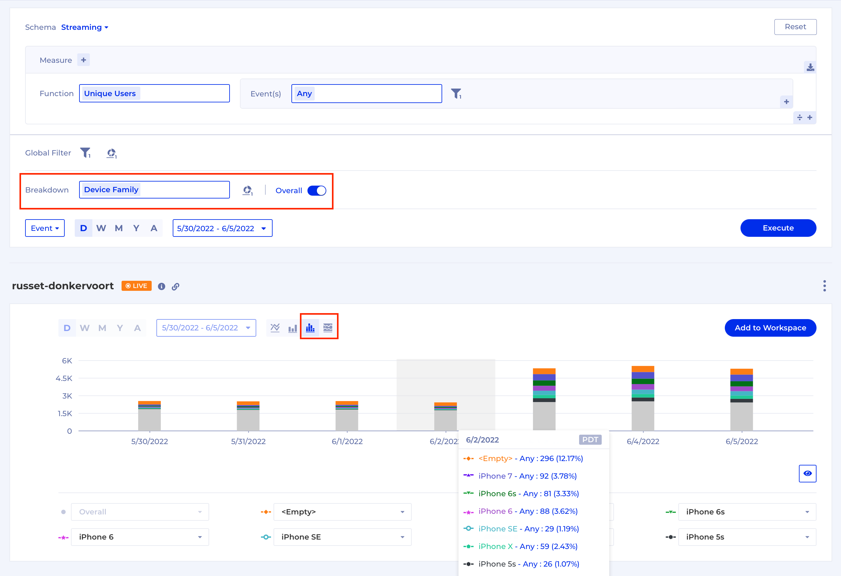Viewport: 841px width, 576px height.
Task: Click the Device Family breakdown field
Action: [x=154, y=190]
